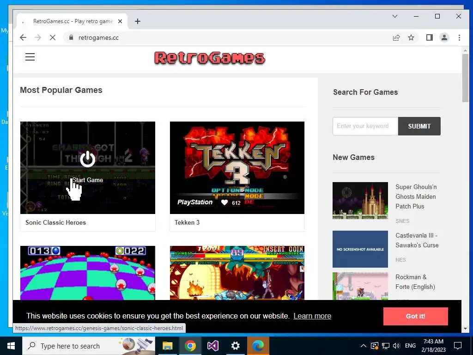Open Super Ghouls'n Ghosts Maiden Patch Plus link
473x355 pixels.
point(416,196)
